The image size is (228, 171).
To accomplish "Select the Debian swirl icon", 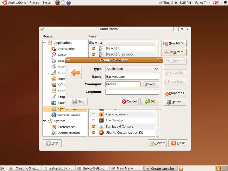I will [54, 55].
